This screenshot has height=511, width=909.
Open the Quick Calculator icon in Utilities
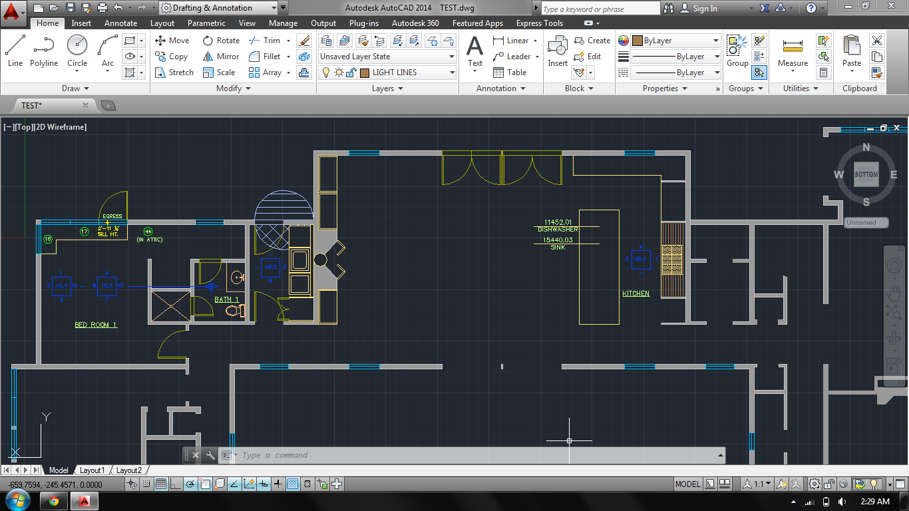(x=824, y=73)
